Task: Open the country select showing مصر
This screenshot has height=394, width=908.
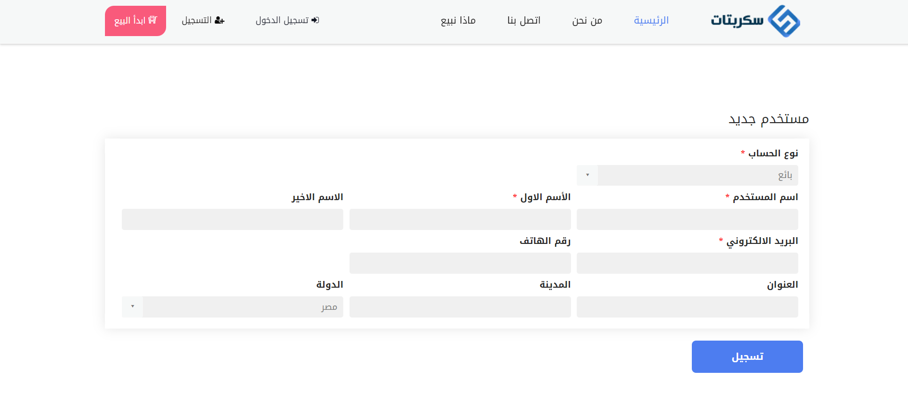Action: (x=243, y=306)
